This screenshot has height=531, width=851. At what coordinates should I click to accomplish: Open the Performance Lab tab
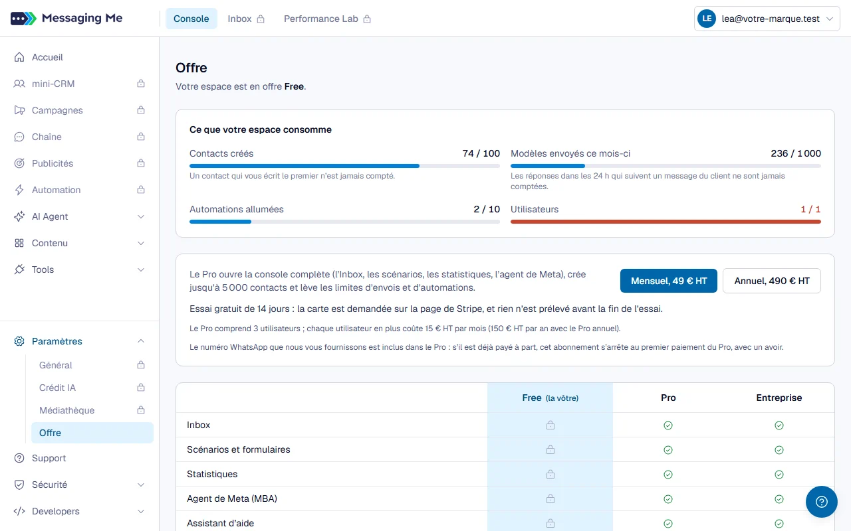[327, 19]
